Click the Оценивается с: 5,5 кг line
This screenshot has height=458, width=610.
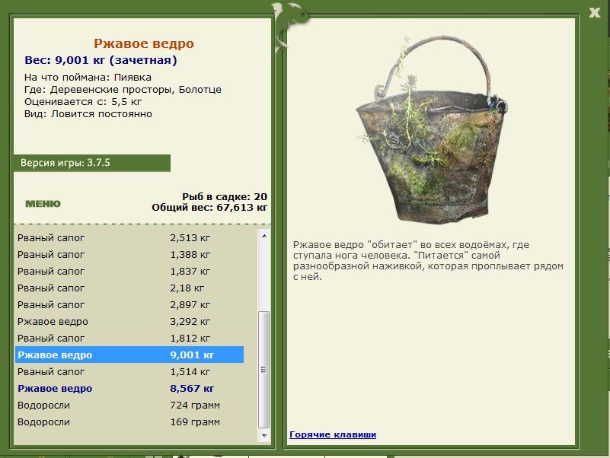[83, 101]
